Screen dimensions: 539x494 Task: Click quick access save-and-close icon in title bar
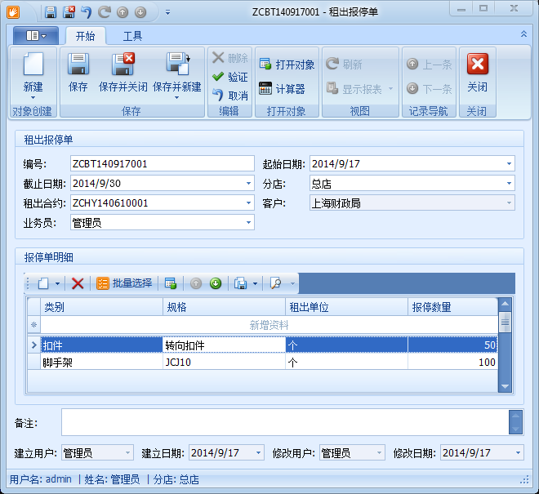[69, 12]
